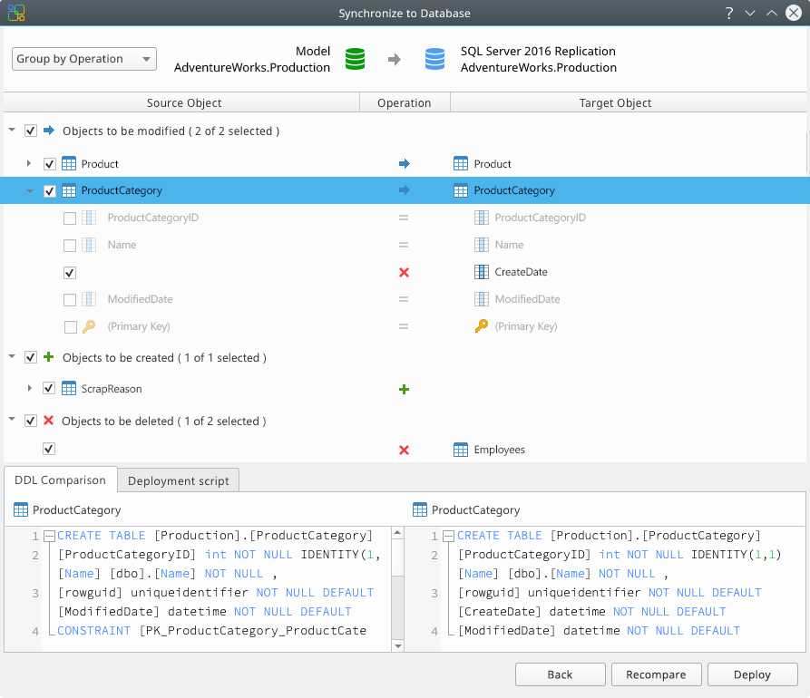This screenshot has width=810, height=698.
Task: Toggle the Objects to be created checkbox
Action: point(31,357)
